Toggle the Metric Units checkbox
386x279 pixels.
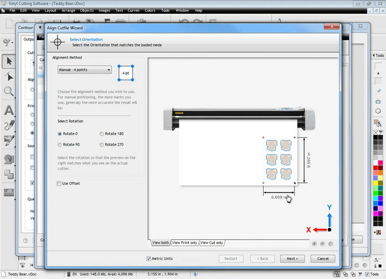pyautogui.click(x=149, y=258)
